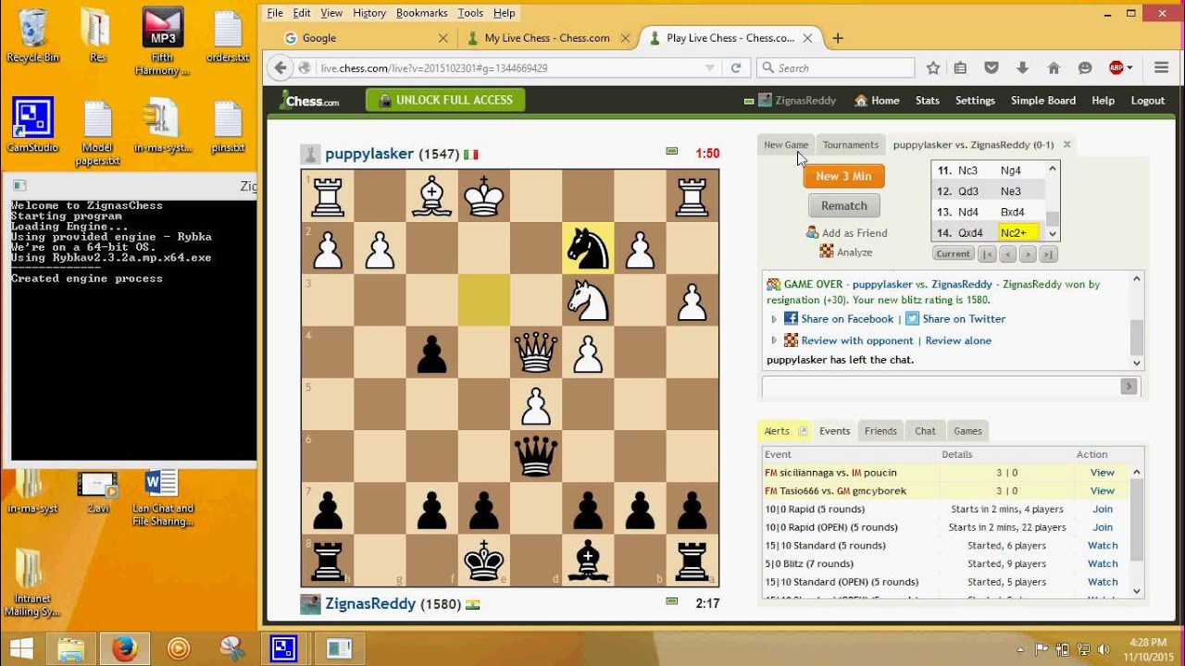Screen dimensions: 1185x666
Task: Open Simple Board in site navigation
Action: coord(1043,101)
